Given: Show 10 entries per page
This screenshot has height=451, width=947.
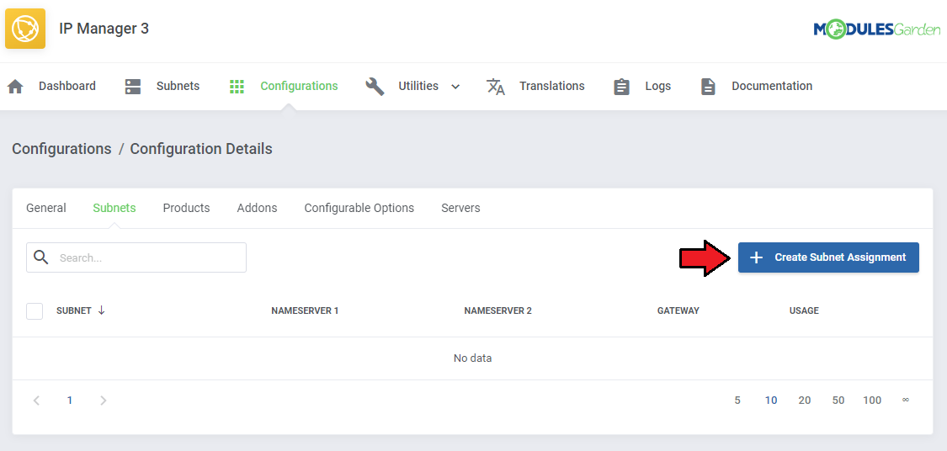Looking at the screenshot, I should click(770, 400).
